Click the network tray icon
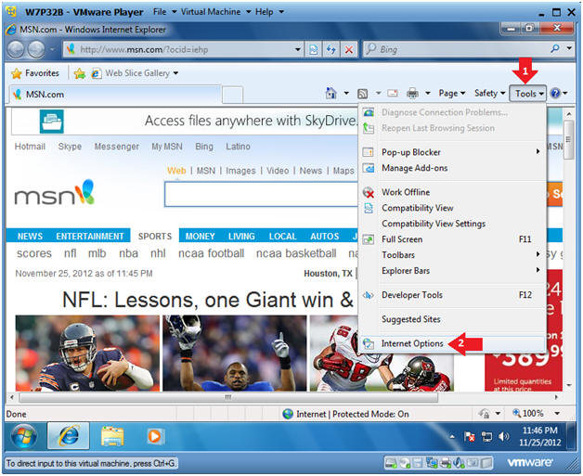 pyautogui.click(x=486, y=437)
